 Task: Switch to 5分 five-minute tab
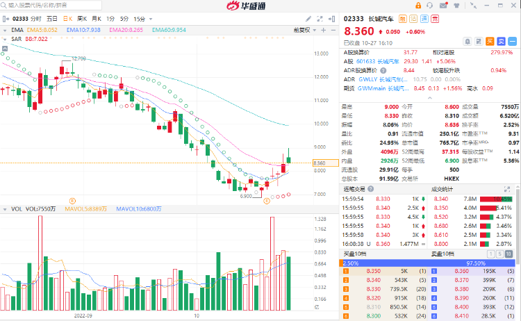point(124,19)
